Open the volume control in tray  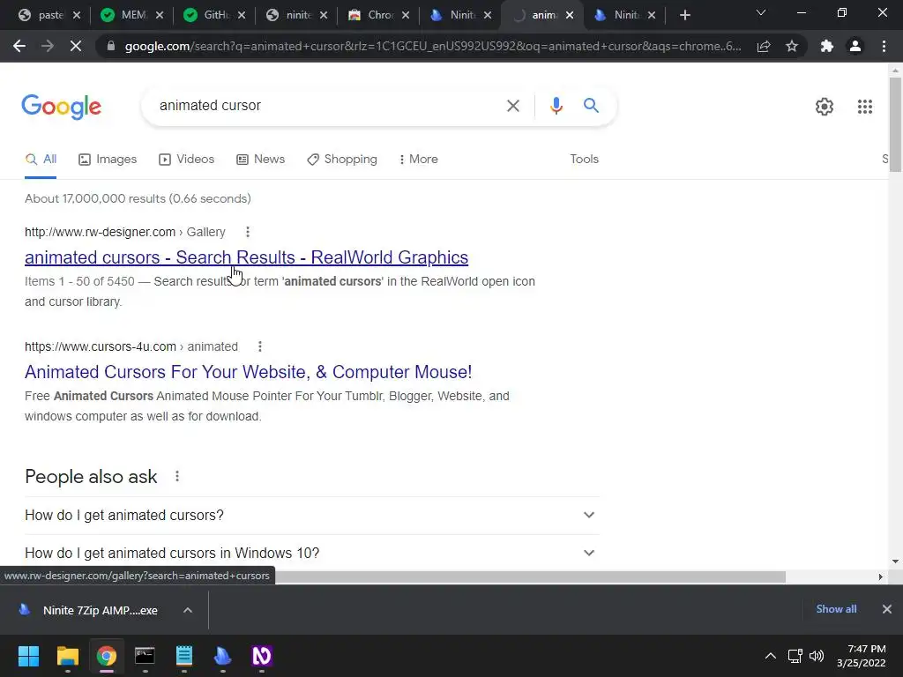pos(817,656)
